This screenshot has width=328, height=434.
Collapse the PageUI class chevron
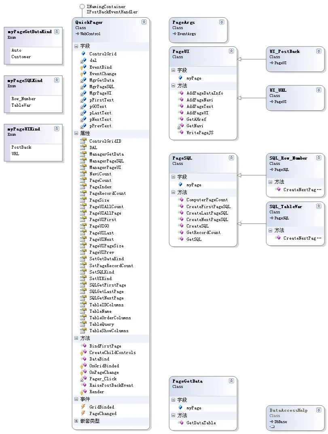[x=231, y=51]
